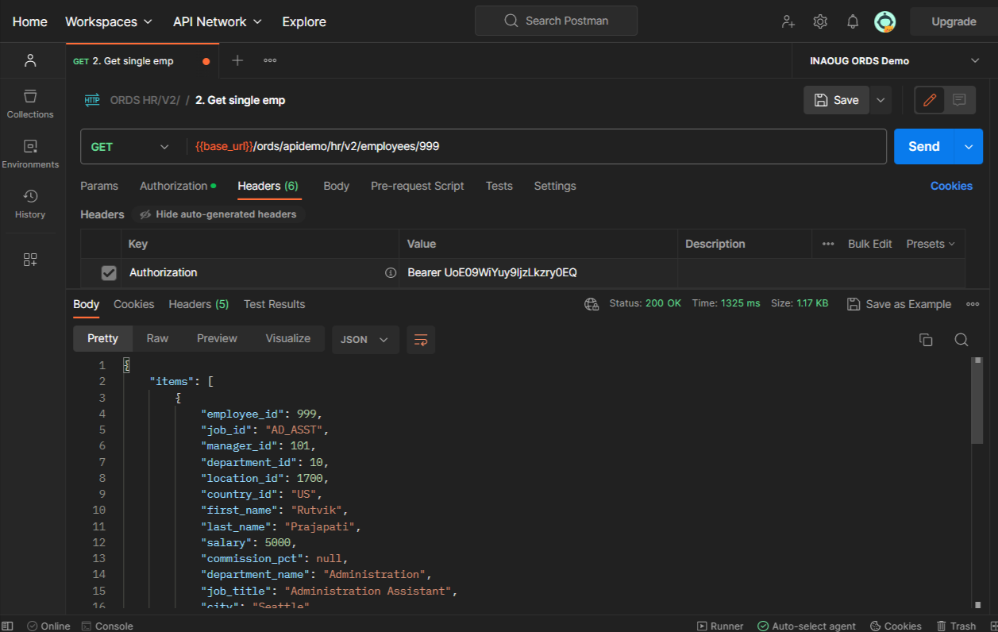Screen dimensions: 998x632
Task: Click the network globe icon near Status
Action: 591,304
